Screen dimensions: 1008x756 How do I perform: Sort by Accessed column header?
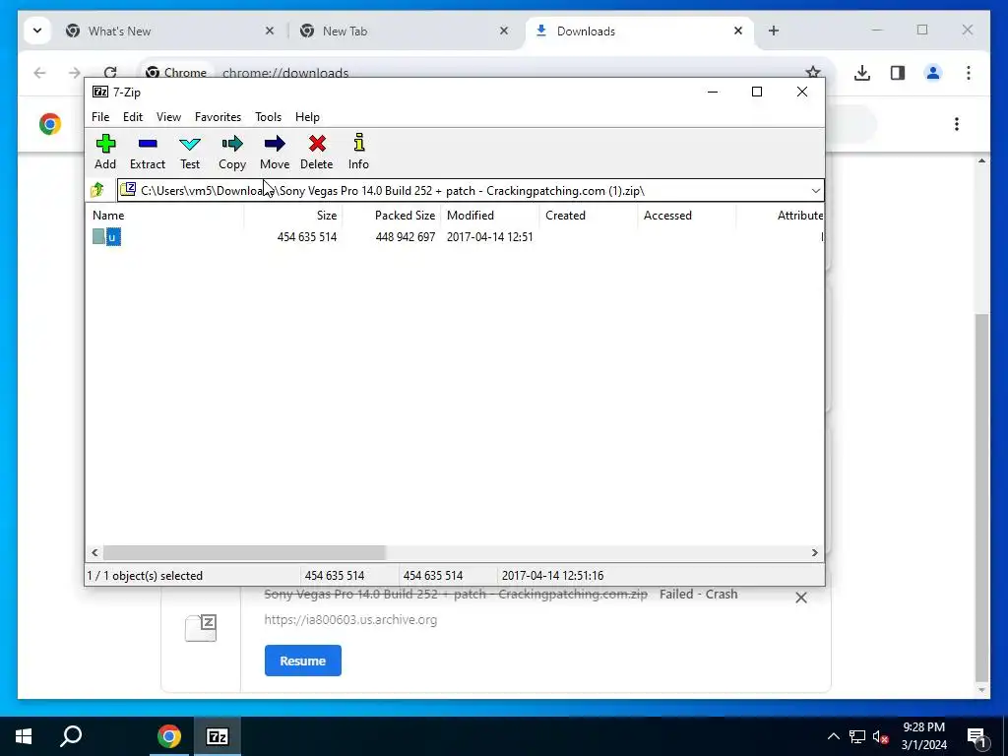coord(686,216)
